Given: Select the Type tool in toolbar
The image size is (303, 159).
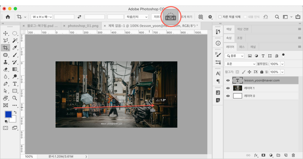Looking at the screenshot, I should [x=15, y=84].
